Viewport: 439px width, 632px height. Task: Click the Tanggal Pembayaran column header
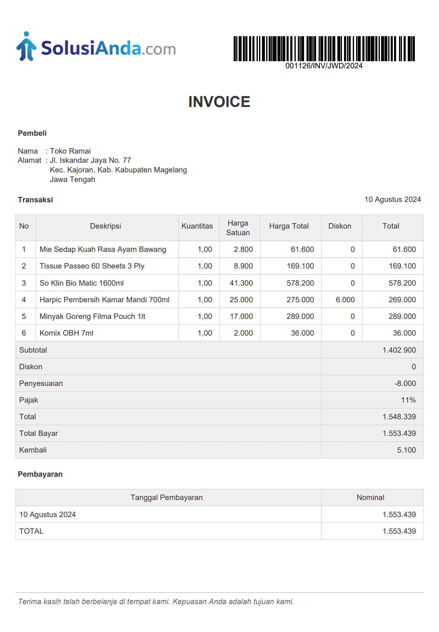[167, 498]
